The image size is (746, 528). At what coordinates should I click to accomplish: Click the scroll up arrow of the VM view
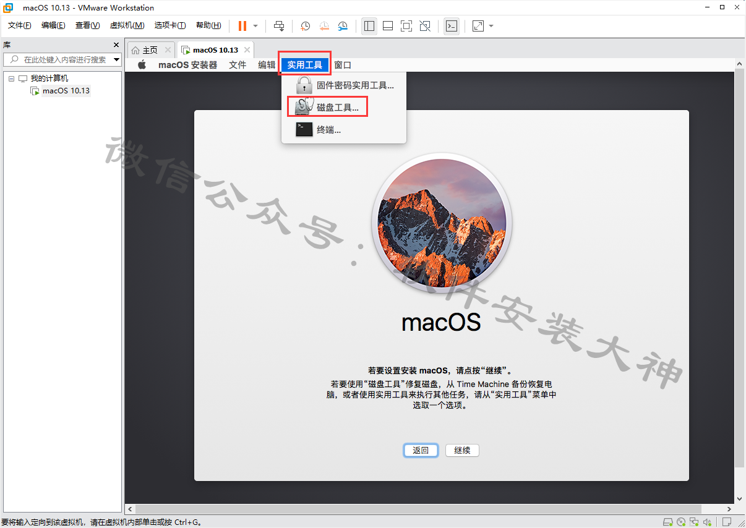[740, 63]
